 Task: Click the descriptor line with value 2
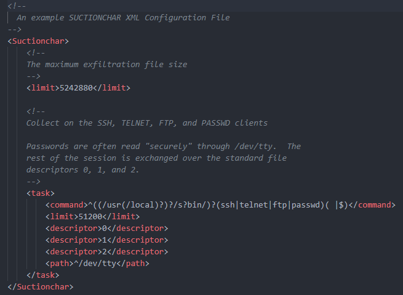click(x=106, y=251)
